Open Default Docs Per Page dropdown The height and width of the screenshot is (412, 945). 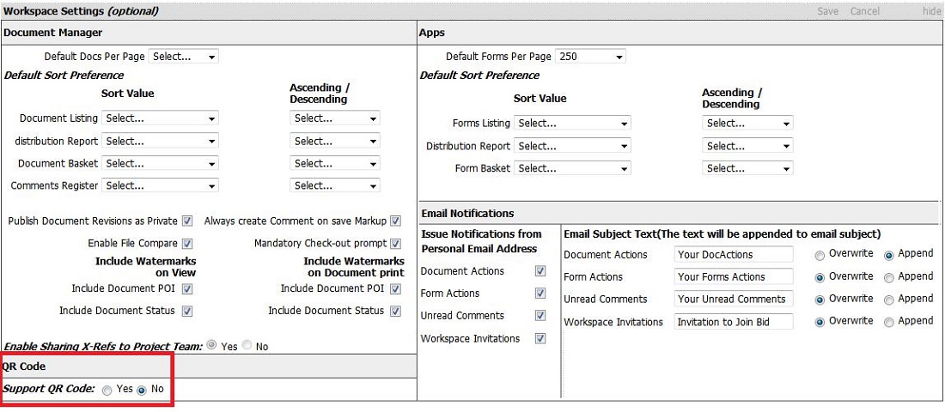(x=183, y=57)
